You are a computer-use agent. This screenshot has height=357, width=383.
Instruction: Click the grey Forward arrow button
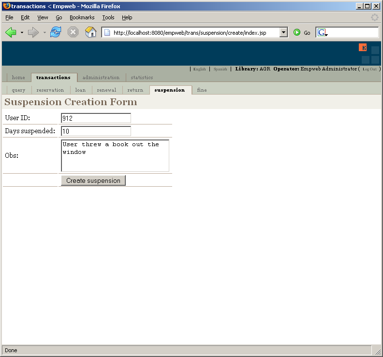point(33,32)
